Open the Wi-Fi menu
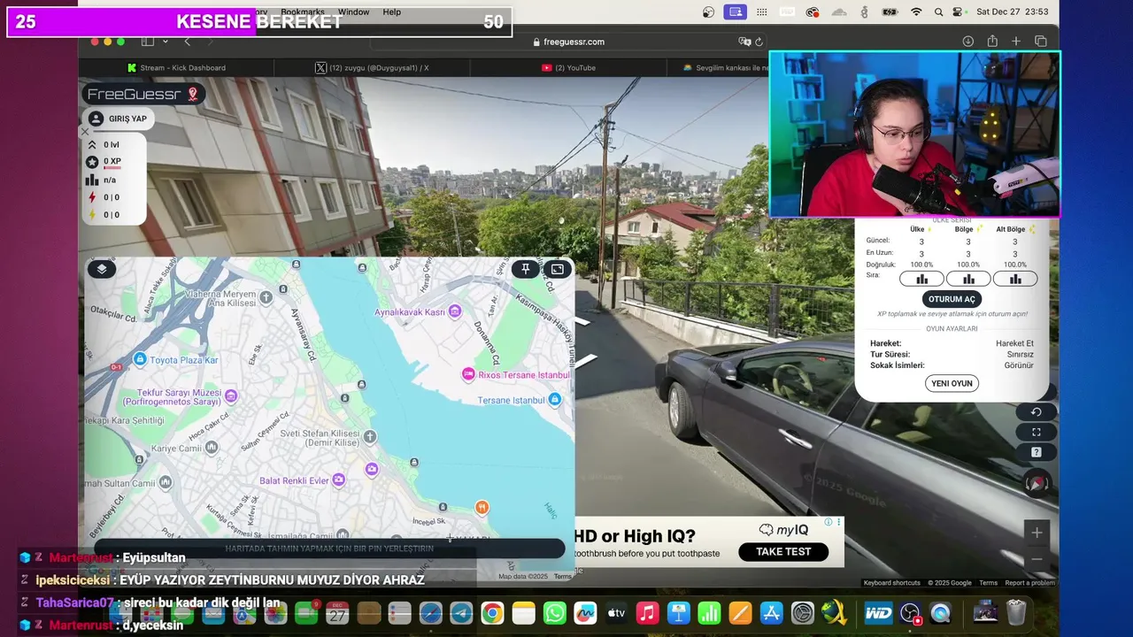The width and height of the screenshot is (1133, 637). tap(916, 12)
